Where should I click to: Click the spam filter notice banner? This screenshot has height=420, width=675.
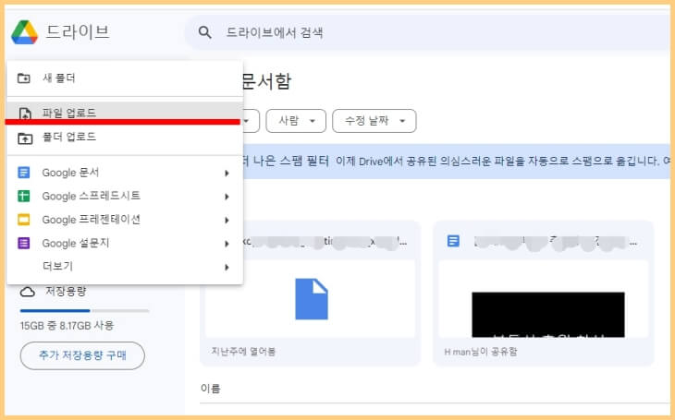[456, 162]
